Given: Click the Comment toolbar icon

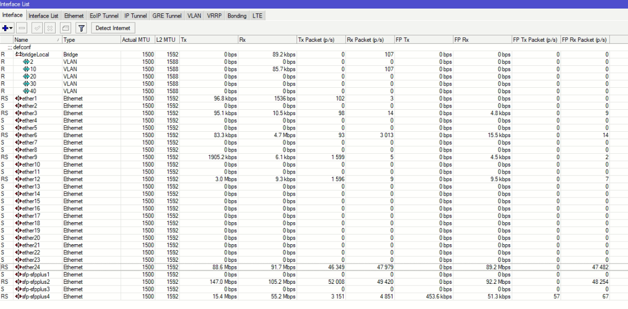Looking at the screenshot, I should tap(66, 28).
